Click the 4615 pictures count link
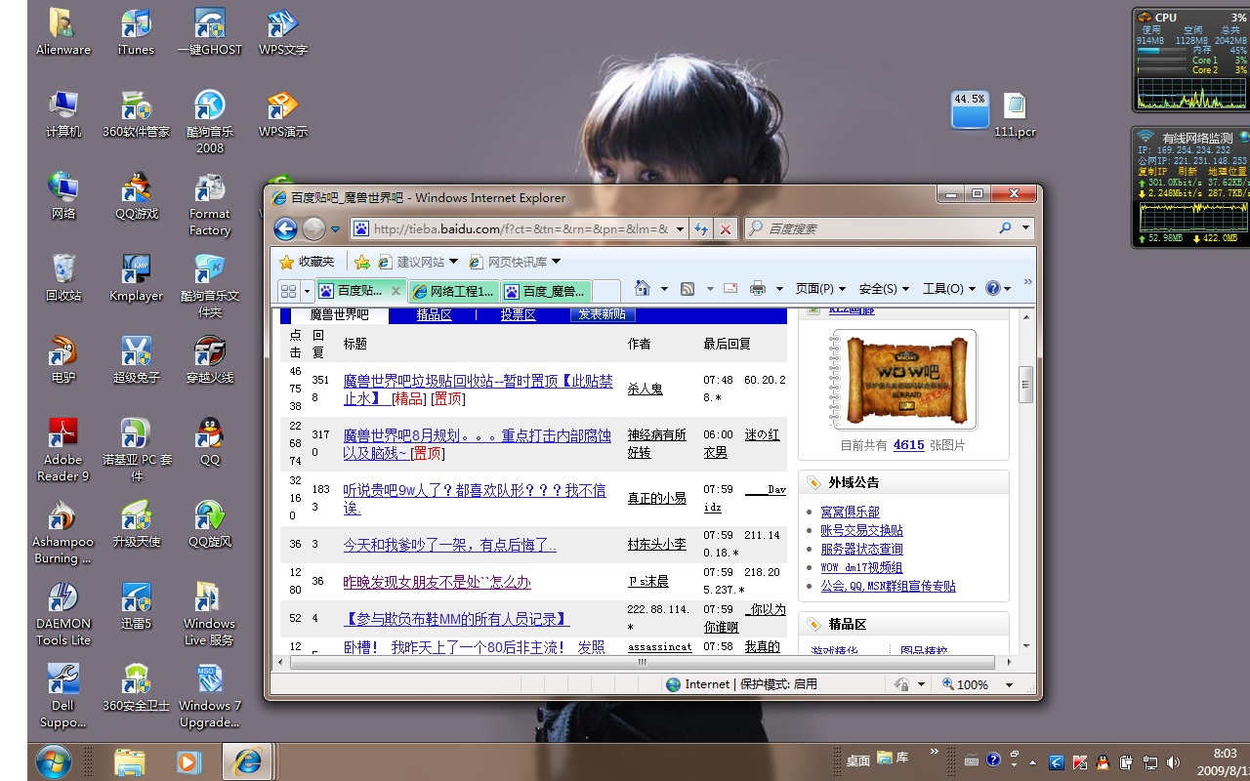 point(908,445)
